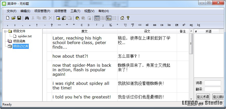Select source cell "i was right about spidey"
Screen dimensions: 226x109
click(84, 86)
